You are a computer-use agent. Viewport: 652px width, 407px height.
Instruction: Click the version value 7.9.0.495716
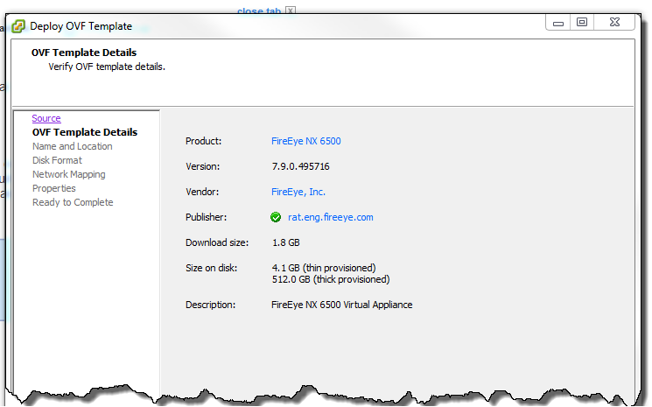tap(301, 166)
